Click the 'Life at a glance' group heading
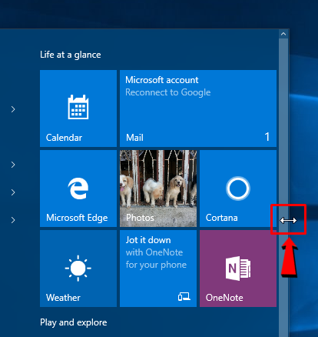Image resolution: width=318 pixels, height=337 pixels. point(71,55)
